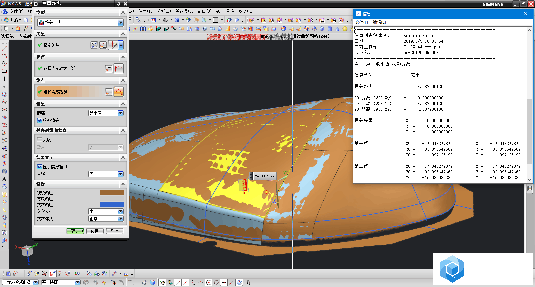This screenshot has height=287, width=535.
Task: Click the cylinder primitive icon in toolbar
Action: coord(330,29)
